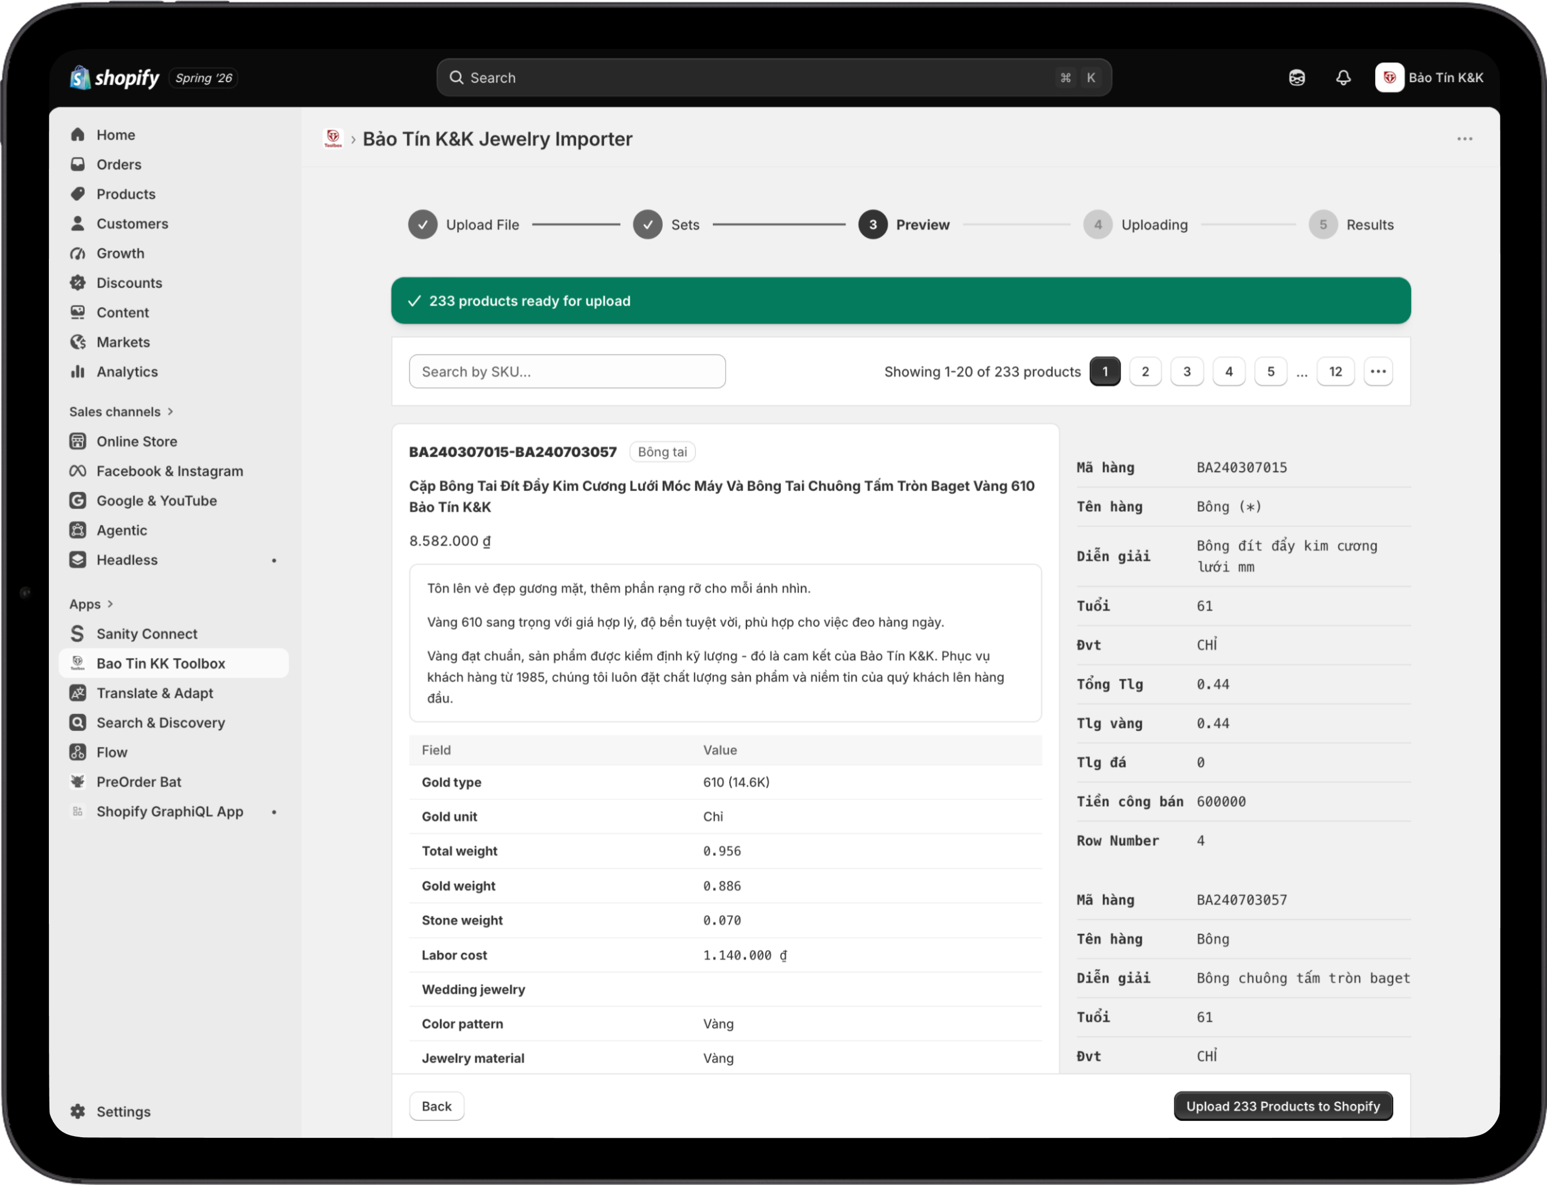The image size is (1547, 1185).
Task: Expand the Sales channels section
Action: coord(121,412)
